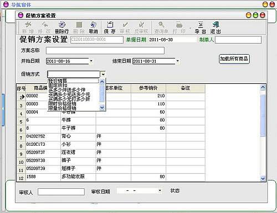Click the price cell showing 210
The width and height of the screenshot is (277, 213).
[148, 96]
